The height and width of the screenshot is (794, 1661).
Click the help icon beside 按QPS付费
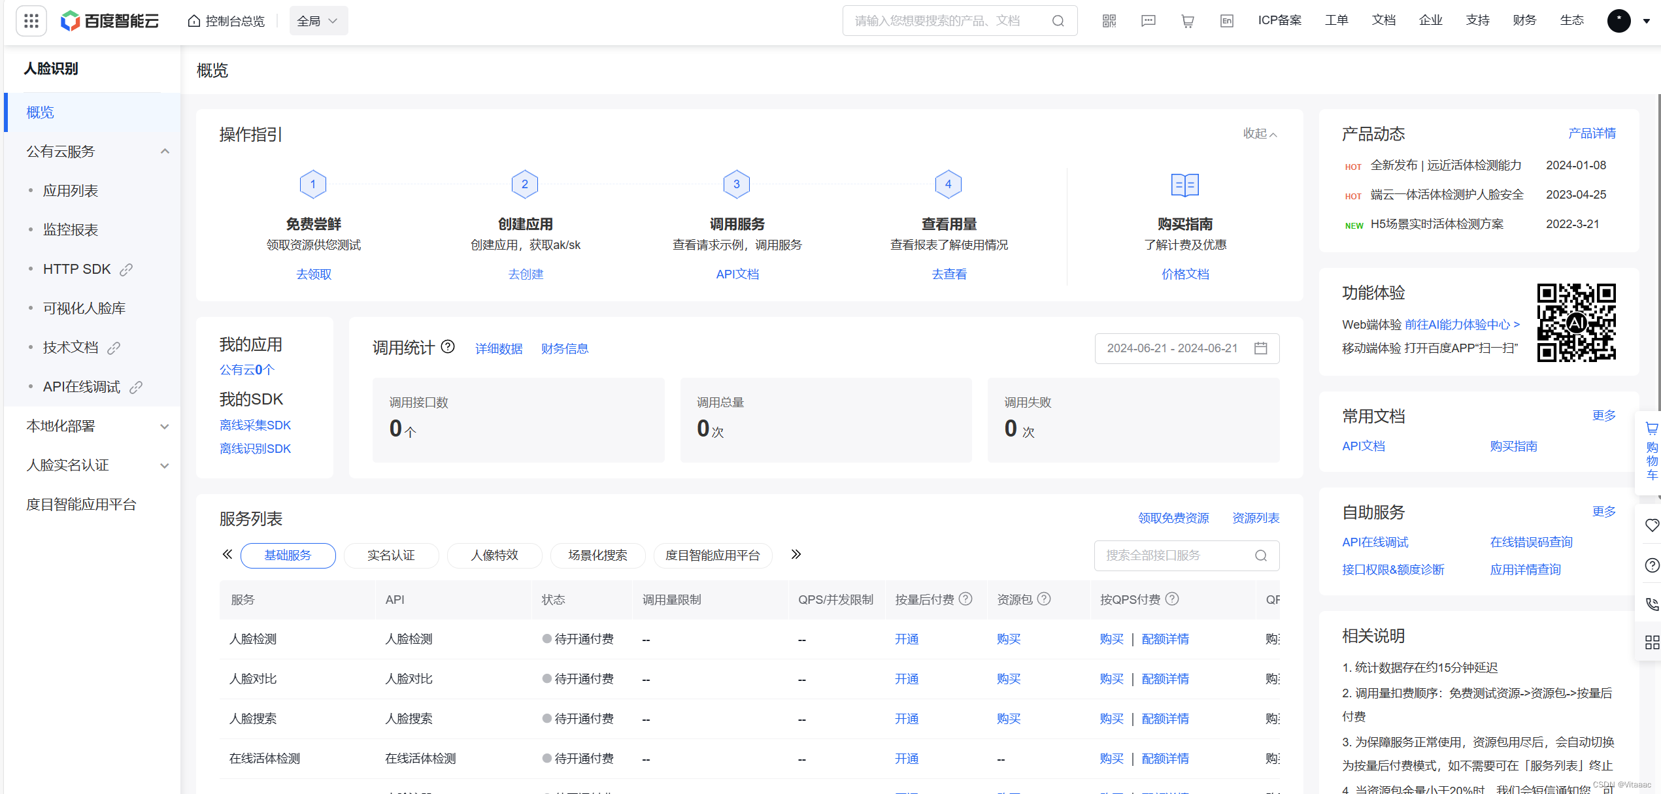pyautogui.click(x=1172, y=599)
